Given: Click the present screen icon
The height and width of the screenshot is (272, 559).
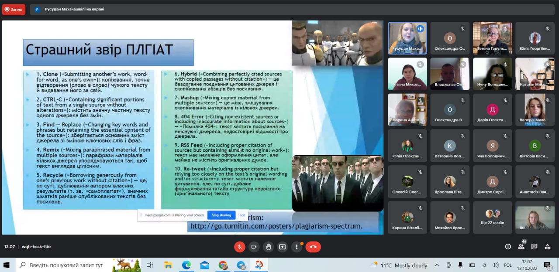Looking at the screenshot, I should tap(283, 247).
